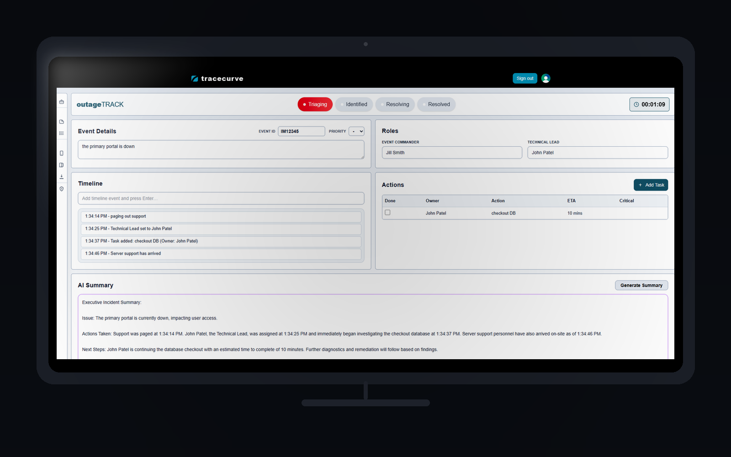Check Done for checkout DB task
This screenshot has width=731, height=457.
(387, 213)
